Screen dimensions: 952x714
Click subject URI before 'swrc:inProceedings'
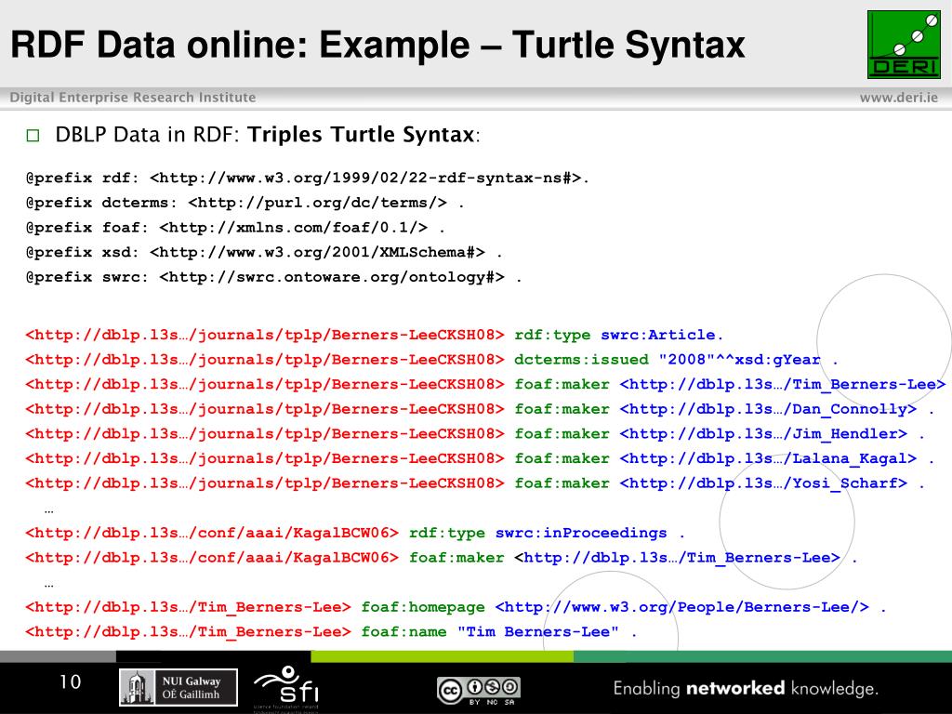212,534
